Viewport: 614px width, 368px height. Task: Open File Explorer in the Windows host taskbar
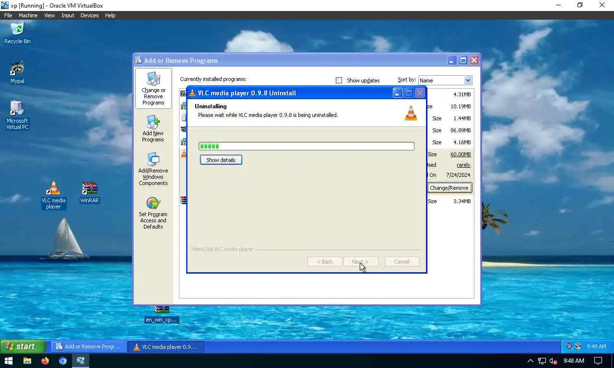click(x=27, y=361)
